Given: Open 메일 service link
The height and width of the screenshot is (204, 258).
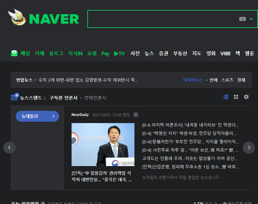Looking at the screenshot, I should pyautogui.click(x=25, y=53).
